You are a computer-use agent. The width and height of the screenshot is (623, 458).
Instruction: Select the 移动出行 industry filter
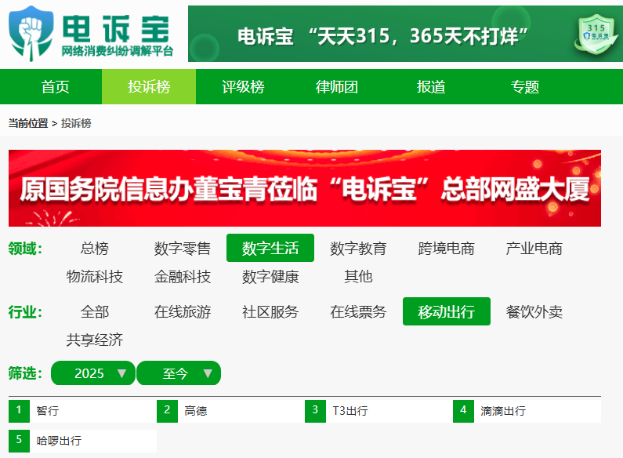pyautogui.click(x=447, y=311)
